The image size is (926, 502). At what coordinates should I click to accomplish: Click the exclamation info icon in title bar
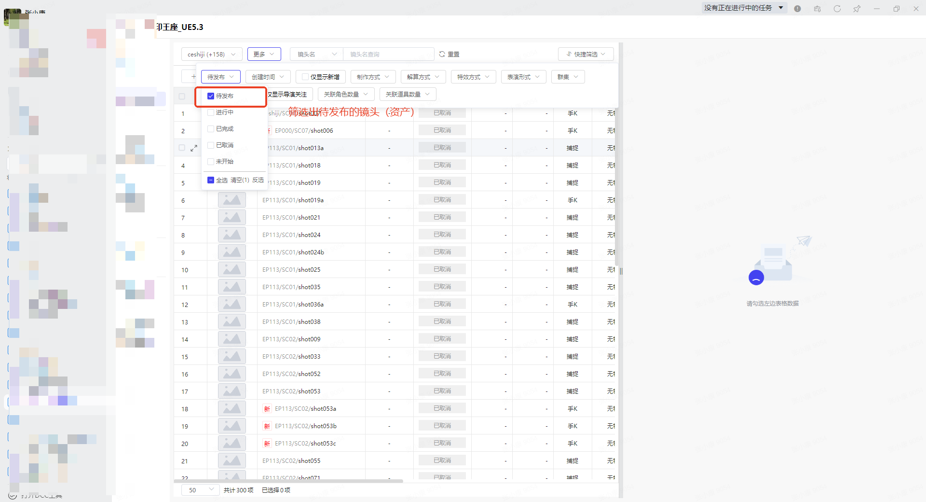pos(797,9)
